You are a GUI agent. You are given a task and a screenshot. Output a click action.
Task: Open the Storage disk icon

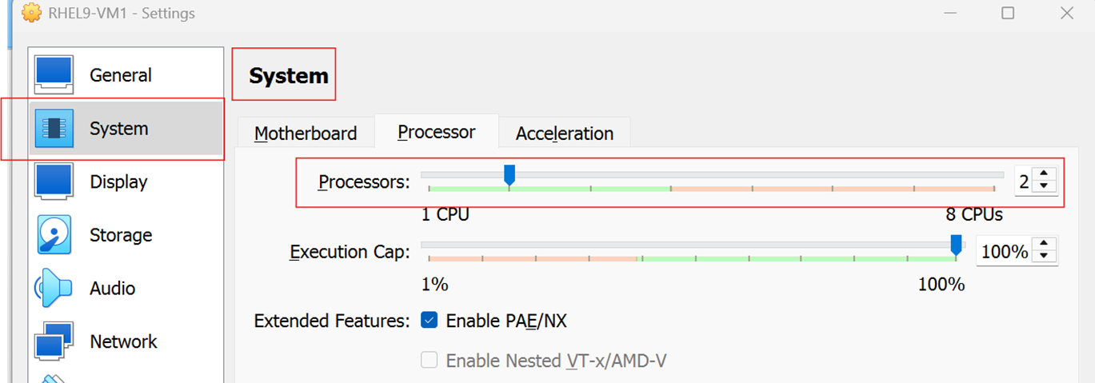click(54, 235)
